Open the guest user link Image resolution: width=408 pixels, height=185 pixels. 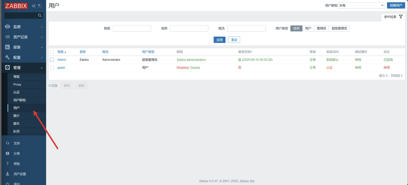(x=61, y=68)
